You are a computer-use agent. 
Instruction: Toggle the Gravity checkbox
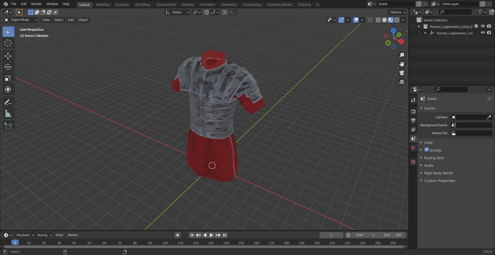pyautogui.click(x=427, y=150)
